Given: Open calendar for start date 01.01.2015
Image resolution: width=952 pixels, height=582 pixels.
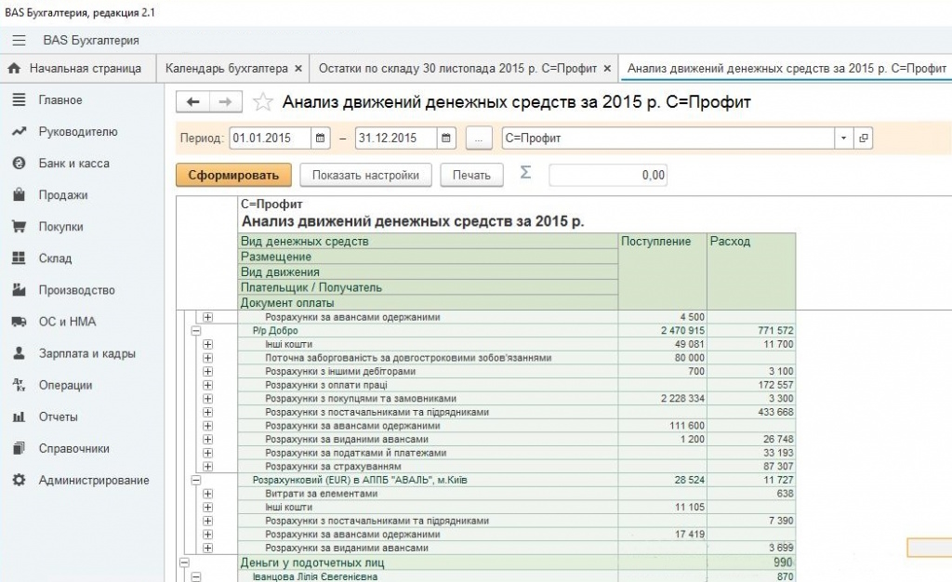Looking at the screenshot, I should coord(320,139).
